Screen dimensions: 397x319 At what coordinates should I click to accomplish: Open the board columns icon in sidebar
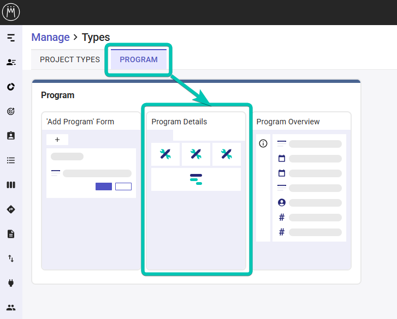11,185
